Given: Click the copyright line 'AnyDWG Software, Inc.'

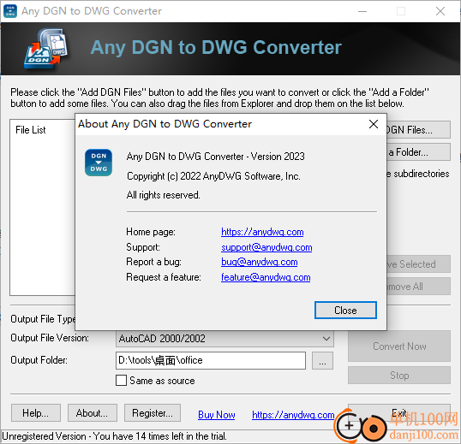Looking at the screenshot, I should (213, 176).
